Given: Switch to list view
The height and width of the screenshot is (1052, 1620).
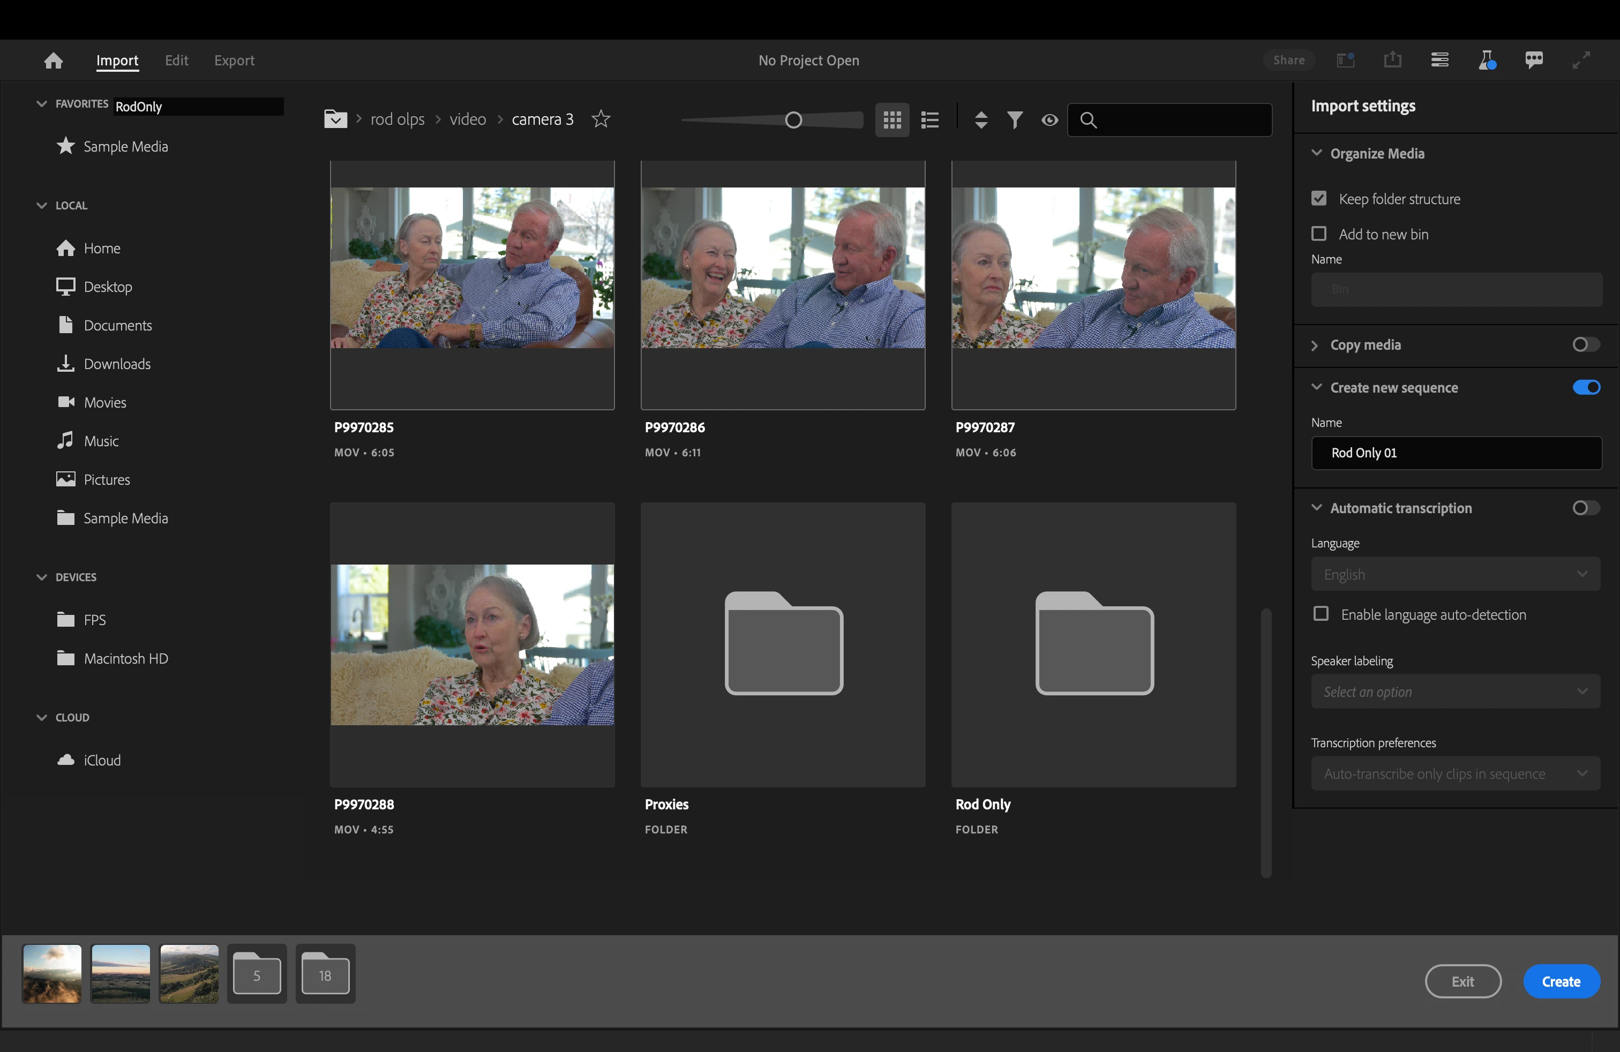Looking at the screenshot, I should point(930,121).
